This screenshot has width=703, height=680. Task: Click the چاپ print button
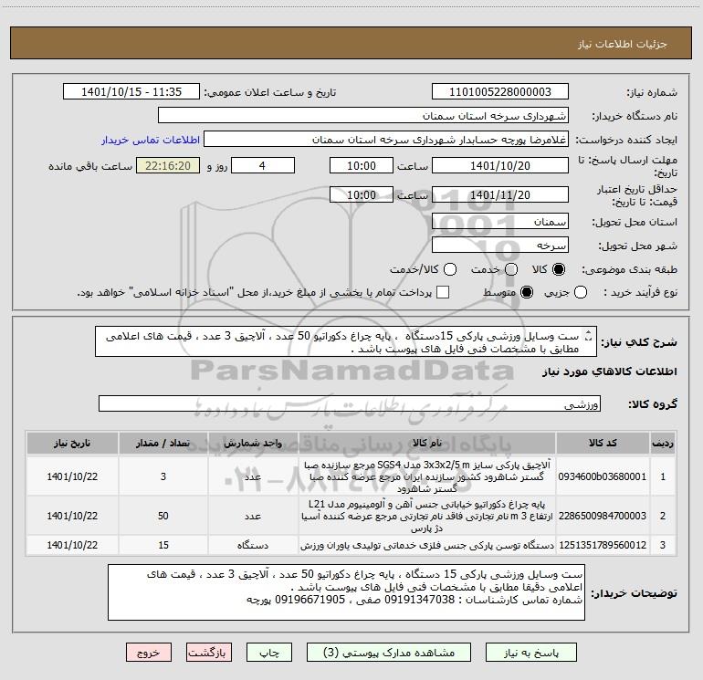click(269, 653)
